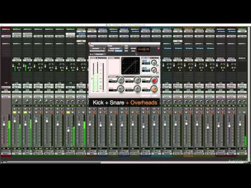Click the pan knob on the third channel strip

(27, 101)
